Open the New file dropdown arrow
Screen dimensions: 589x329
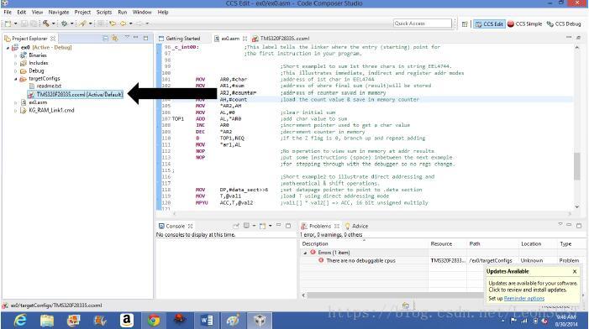tap(15, 23)
